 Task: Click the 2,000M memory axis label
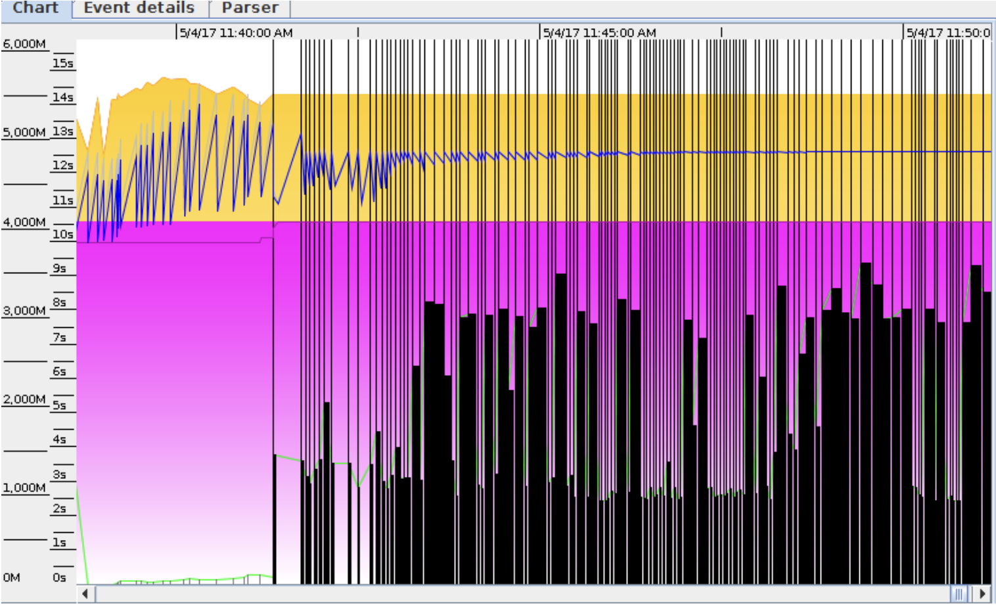[x=24, y=399]
